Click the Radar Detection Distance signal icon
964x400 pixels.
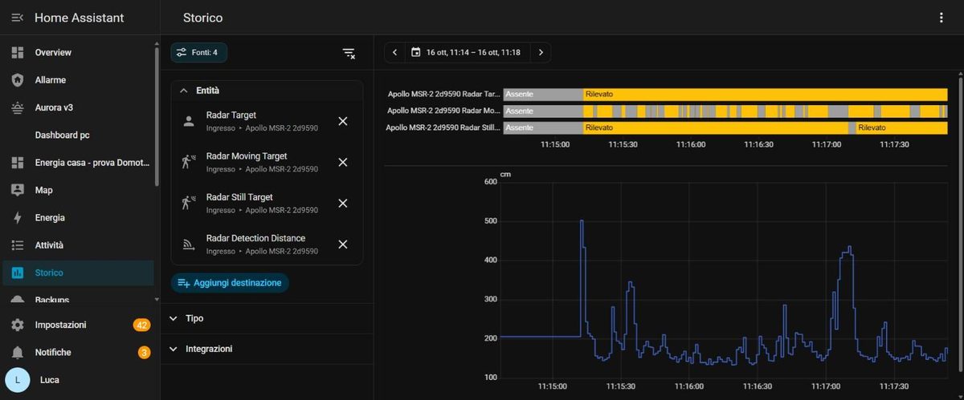point(189,244)
